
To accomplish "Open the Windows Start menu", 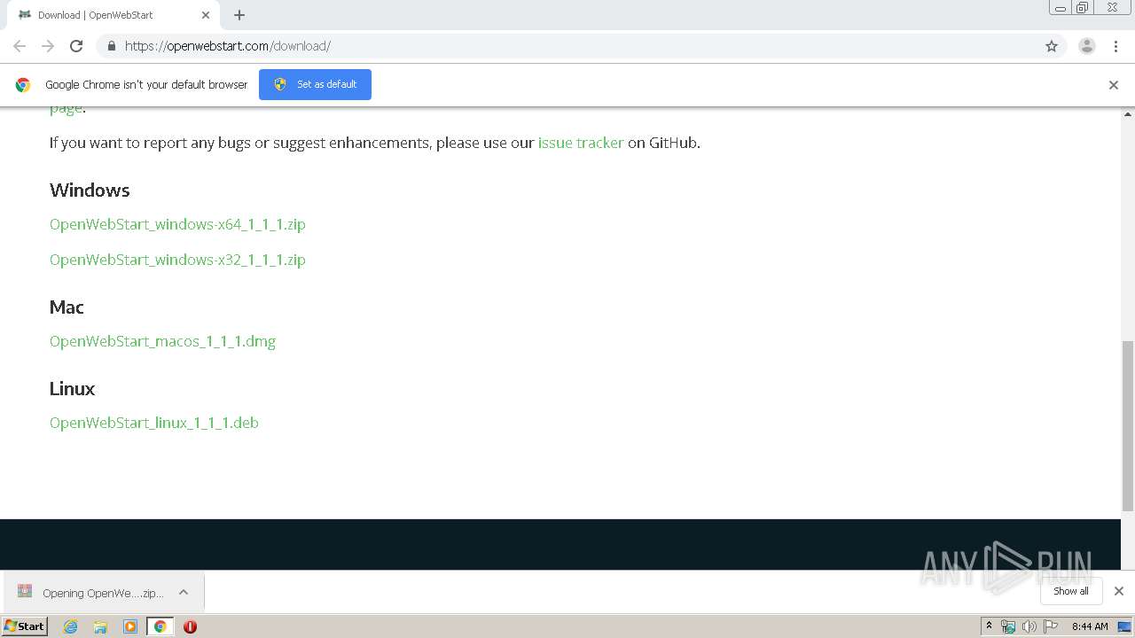I will point(24,626).
